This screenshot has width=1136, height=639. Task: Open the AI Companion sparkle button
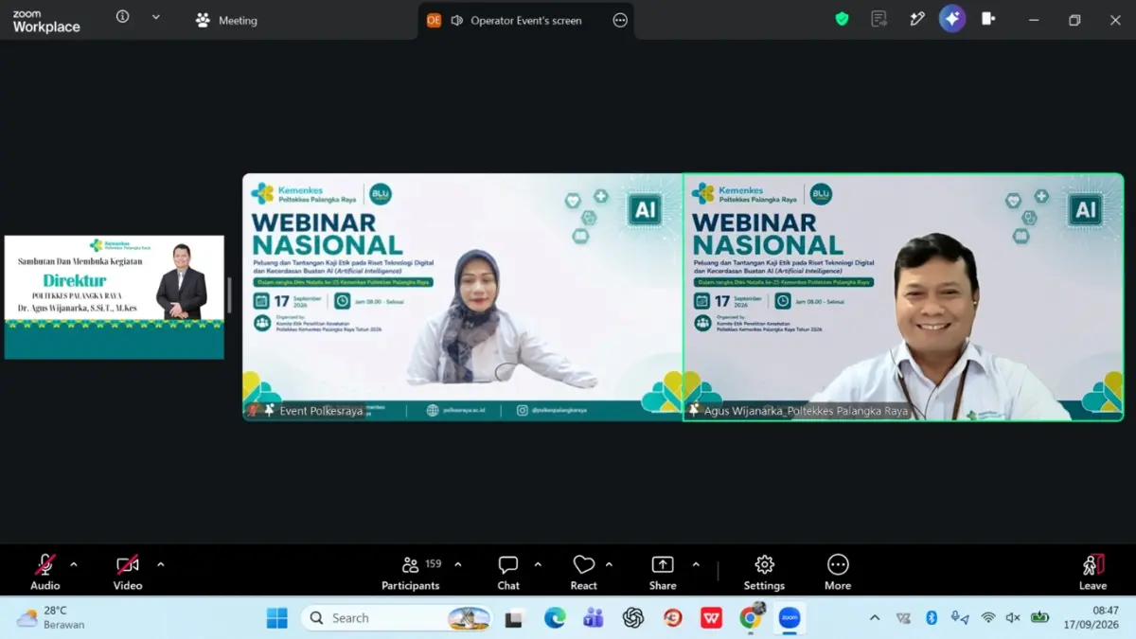(x=952, y=19)
